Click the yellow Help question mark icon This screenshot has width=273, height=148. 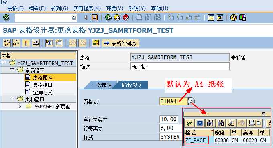(x=234, y=18)
